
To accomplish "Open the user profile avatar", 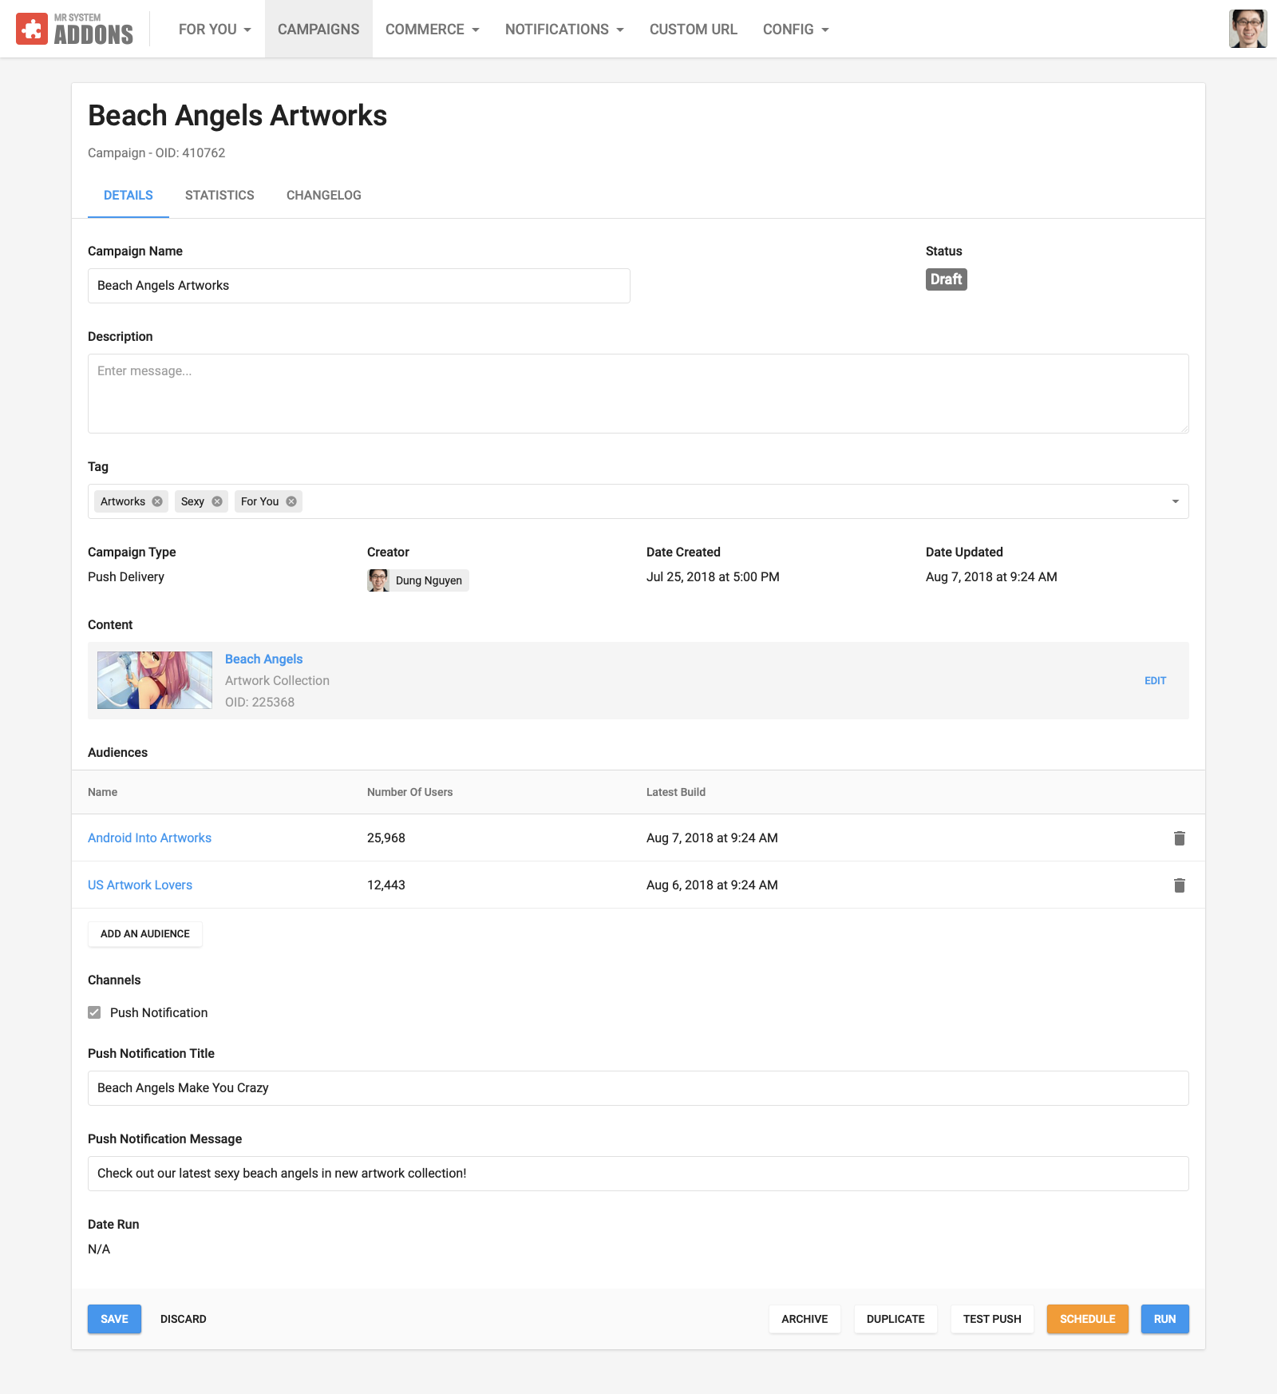I will (1247, 29).
